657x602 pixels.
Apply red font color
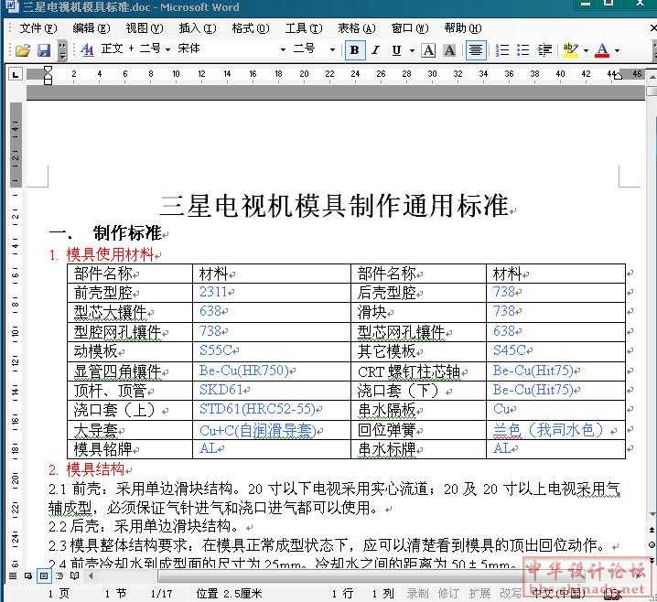tap(602, 50)
